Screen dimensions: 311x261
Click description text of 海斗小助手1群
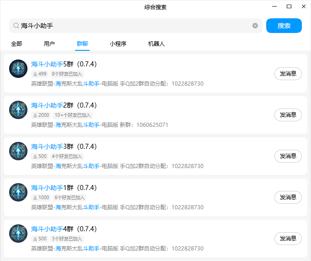click(117, 207)
